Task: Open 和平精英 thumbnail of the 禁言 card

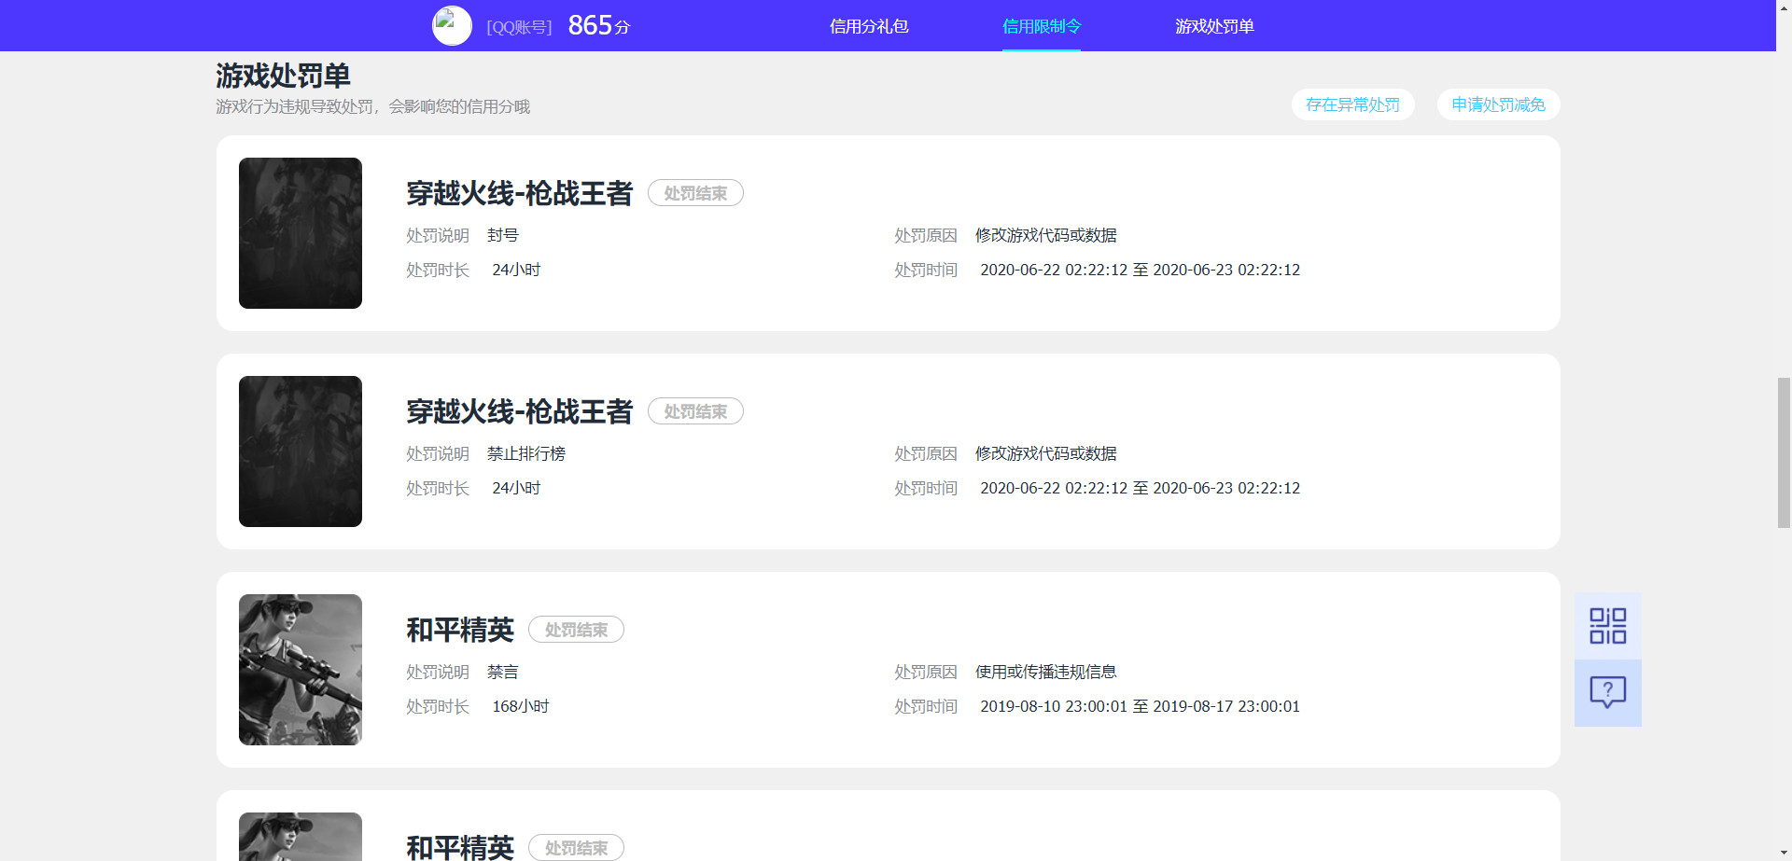Action: click(301, 670)
